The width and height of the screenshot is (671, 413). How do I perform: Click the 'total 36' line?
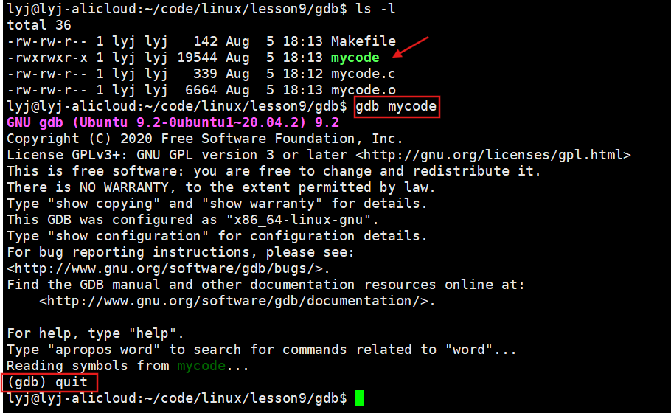pos(39,25)
